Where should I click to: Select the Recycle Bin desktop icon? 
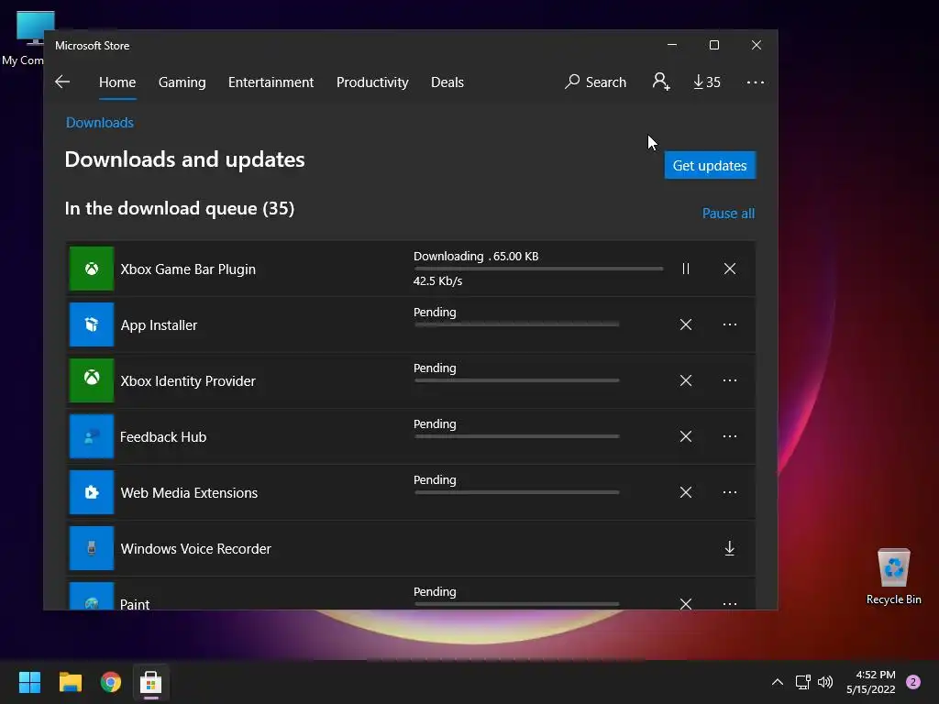(x=893, y=576)
